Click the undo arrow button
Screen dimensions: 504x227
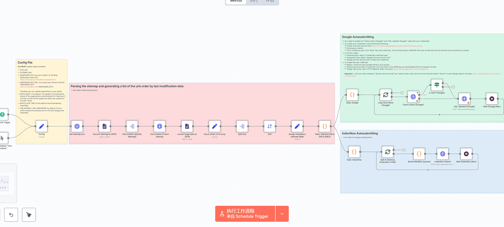click(x=11, y=215)
